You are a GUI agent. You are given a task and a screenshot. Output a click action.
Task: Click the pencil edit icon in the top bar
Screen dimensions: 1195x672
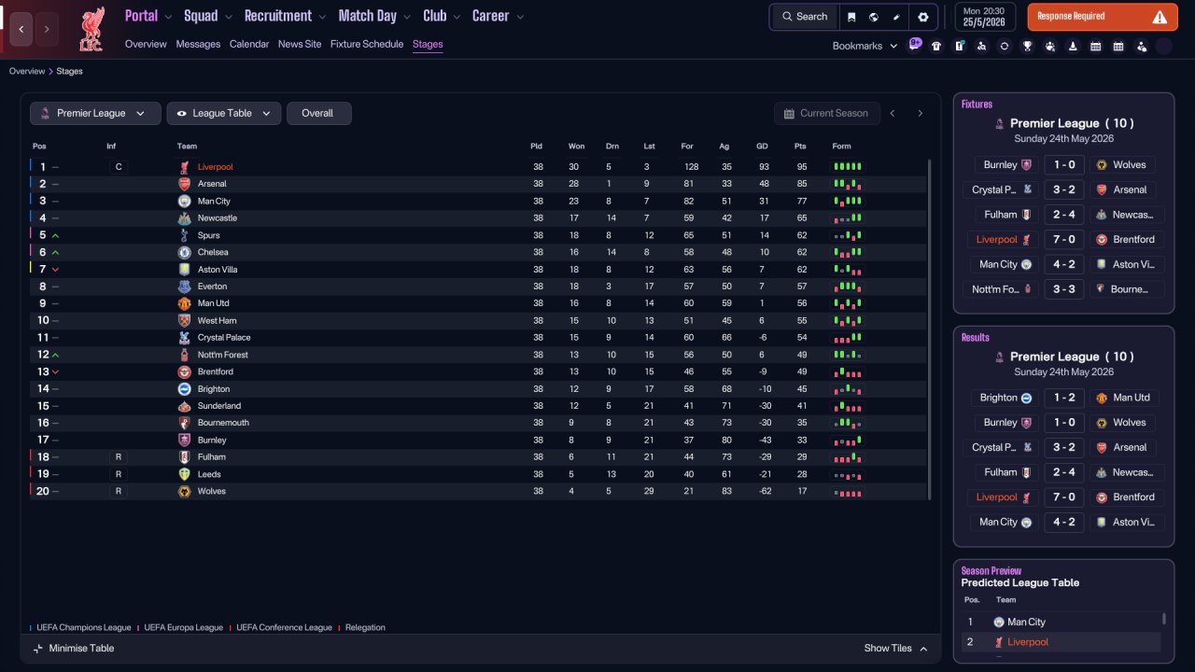[x=896, y=17]
